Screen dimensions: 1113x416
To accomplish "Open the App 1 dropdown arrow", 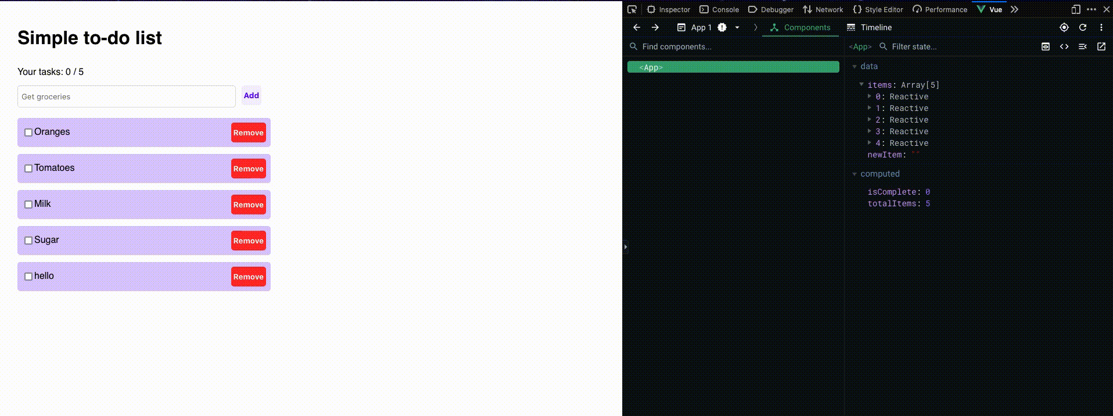I will 737,27.
